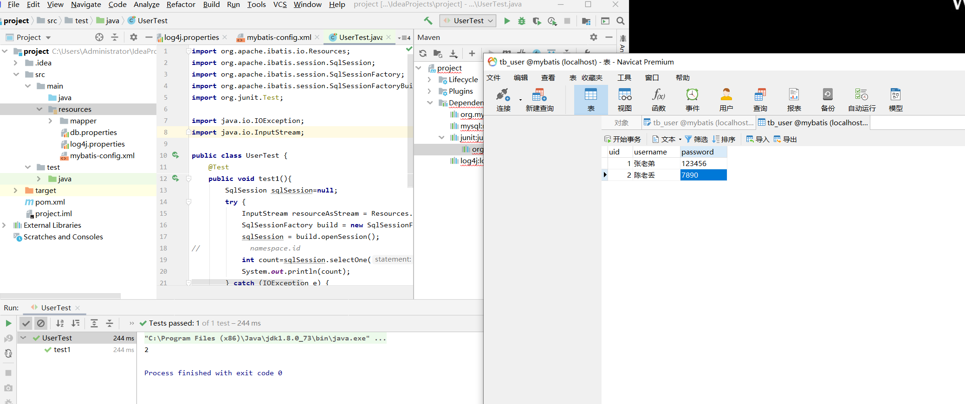Click Navicat 导出 export button
The image size is (965, 404).
785,139
